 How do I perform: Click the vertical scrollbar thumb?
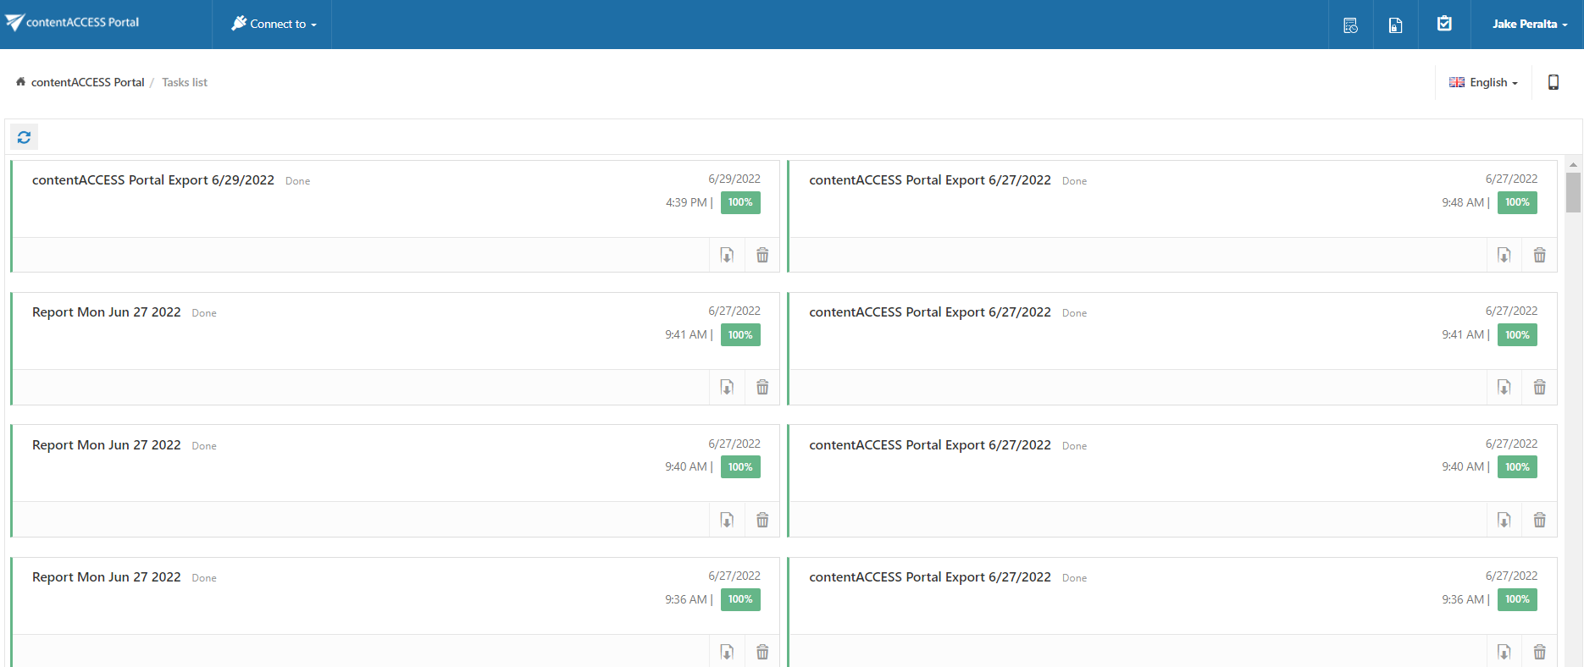[x=1573, y=192]
